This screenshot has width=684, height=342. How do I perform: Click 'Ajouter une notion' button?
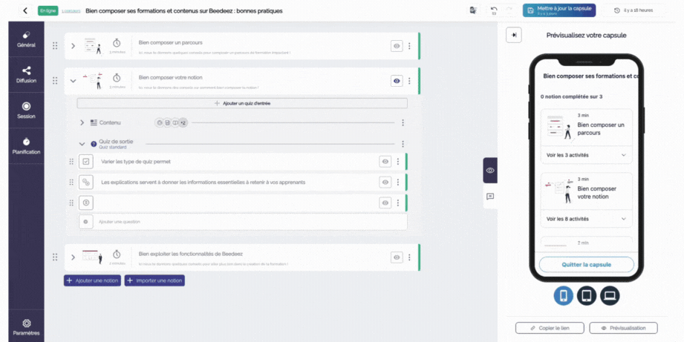coord(92,280)
